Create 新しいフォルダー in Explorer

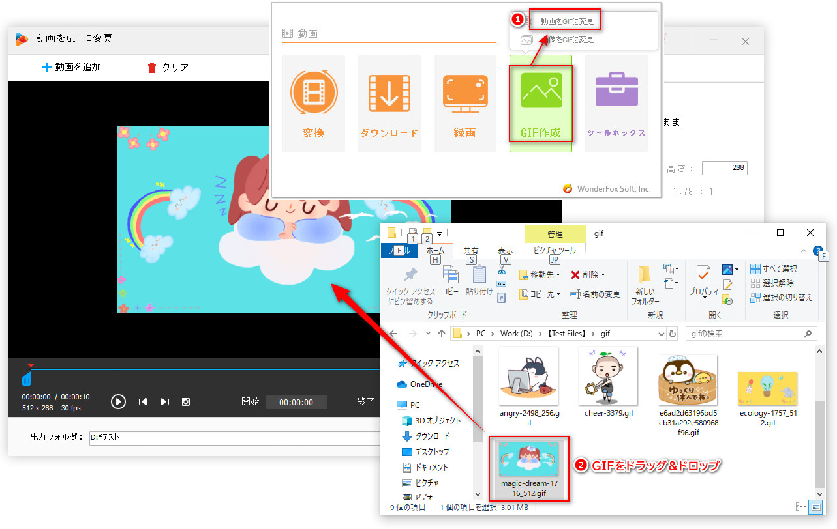pos(645,285)
